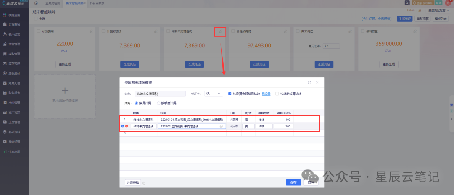
Task: Open account picker icon in 222102 field
Action: tap(222, 127)
